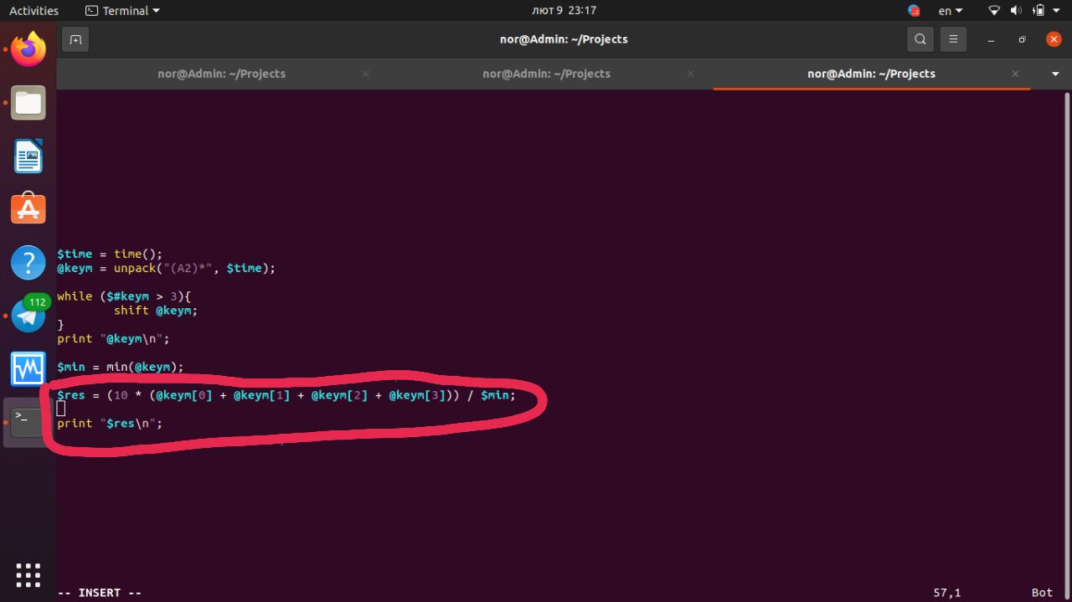The image size is (1072, 602).
Task: Click the print "$res\n"; line
Action: point(110,424)
